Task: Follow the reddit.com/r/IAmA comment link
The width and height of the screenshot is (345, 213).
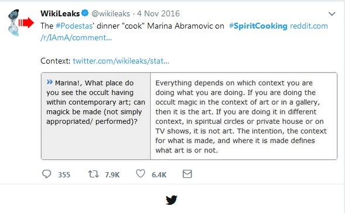Action: [184, 32]
